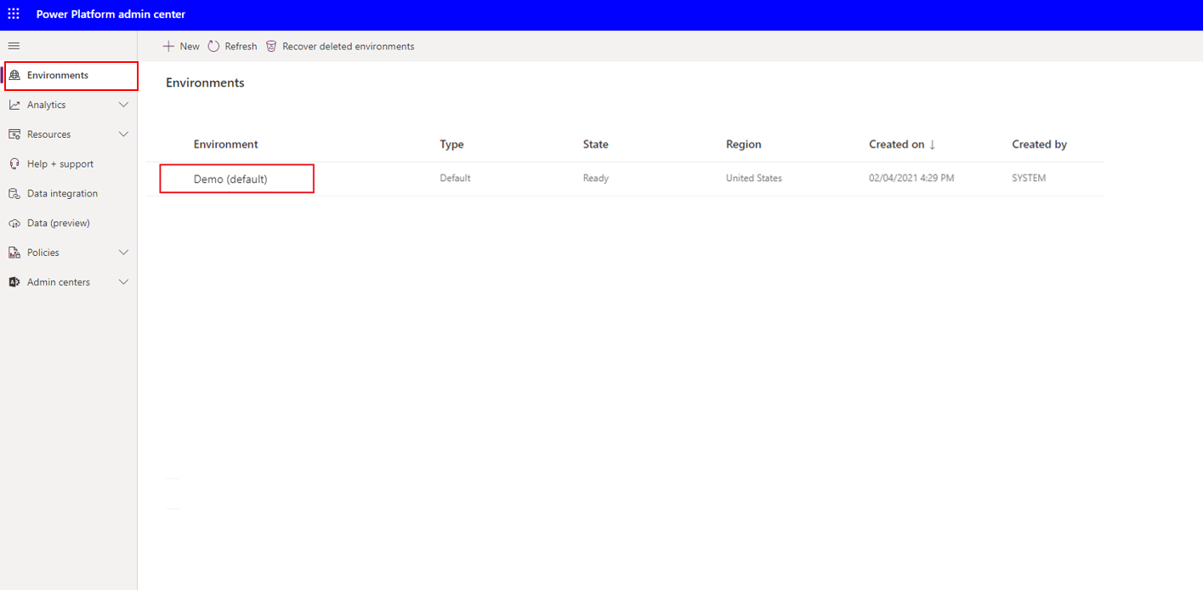
Task: Select the Policies icon in the sidebar
Action: pos(14,252)
